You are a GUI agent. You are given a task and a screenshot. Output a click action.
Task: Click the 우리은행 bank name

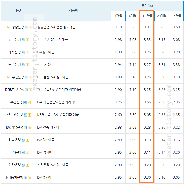15,152
